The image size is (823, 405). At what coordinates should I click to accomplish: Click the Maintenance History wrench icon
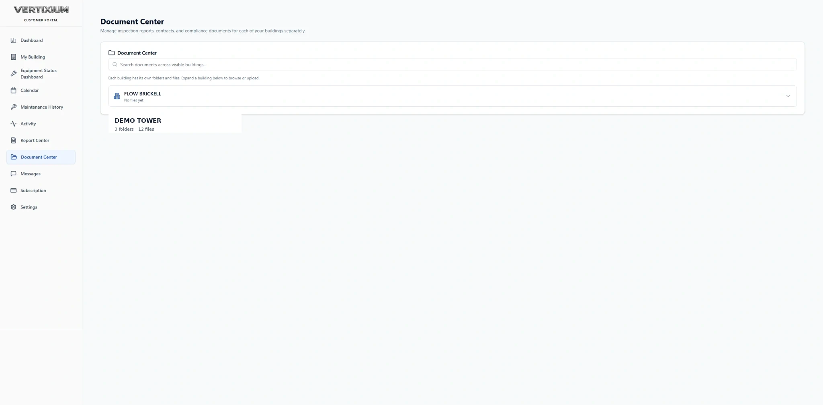(13, 107)
